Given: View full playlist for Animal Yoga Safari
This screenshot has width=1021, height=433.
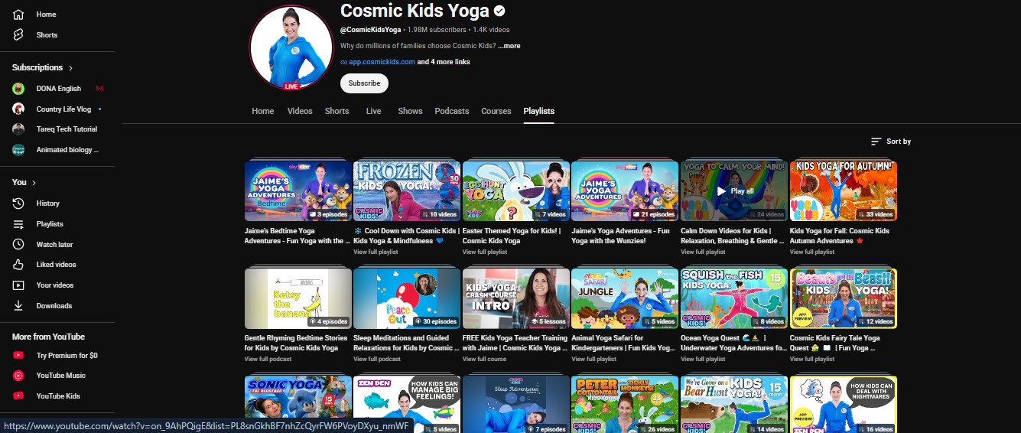Looking at the screenshot, I should 593,359.
